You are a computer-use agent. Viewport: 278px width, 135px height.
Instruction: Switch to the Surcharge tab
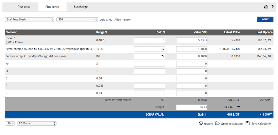point(81,7)
